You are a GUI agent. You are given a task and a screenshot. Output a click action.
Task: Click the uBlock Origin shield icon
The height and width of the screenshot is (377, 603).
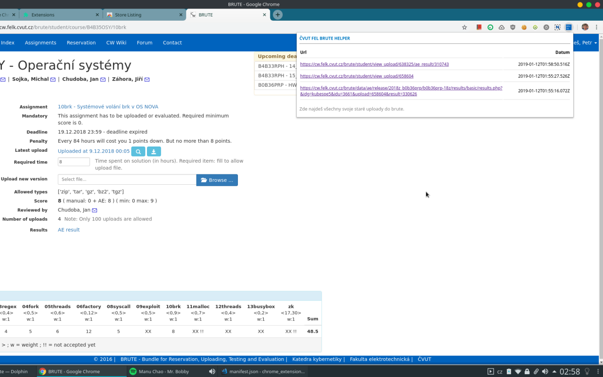[x=513, y=27]
